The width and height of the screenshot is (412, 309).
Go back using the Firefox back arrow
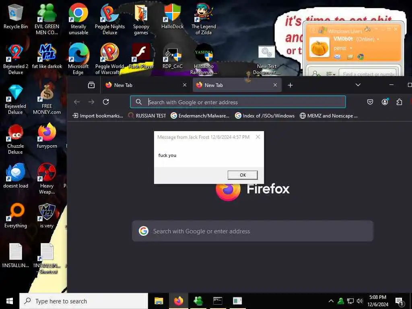pos(77,102)
